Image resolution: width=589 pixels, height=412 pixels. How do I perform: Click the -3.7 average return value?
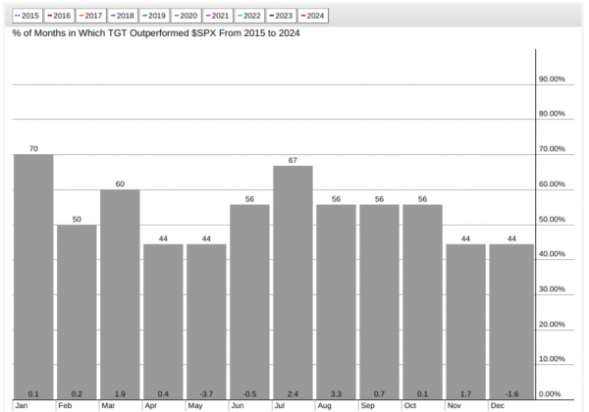[206, 394]
